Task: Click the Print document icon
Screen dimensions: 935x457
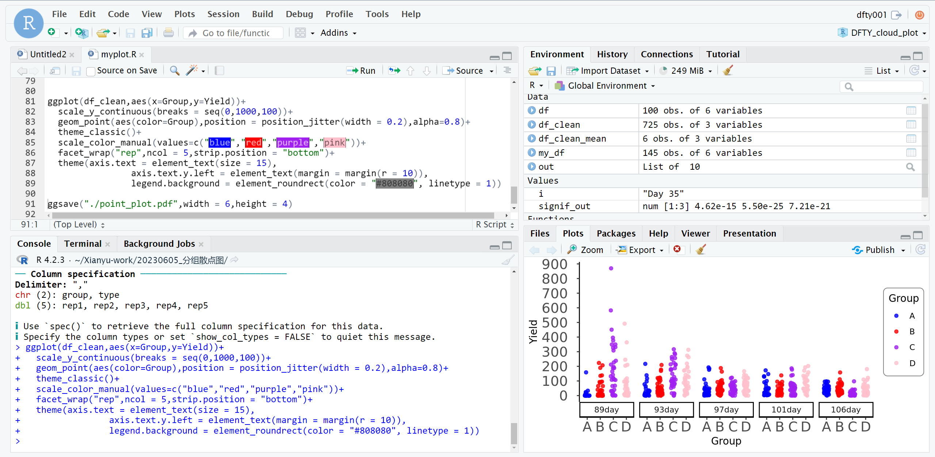Action: tap(168, 33)
